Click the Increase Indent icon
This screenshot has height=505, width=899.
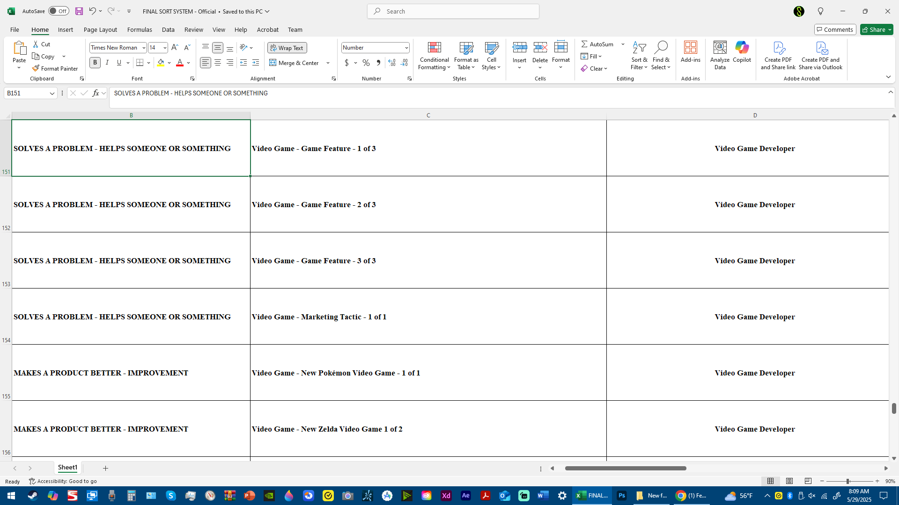pos(255,63)
